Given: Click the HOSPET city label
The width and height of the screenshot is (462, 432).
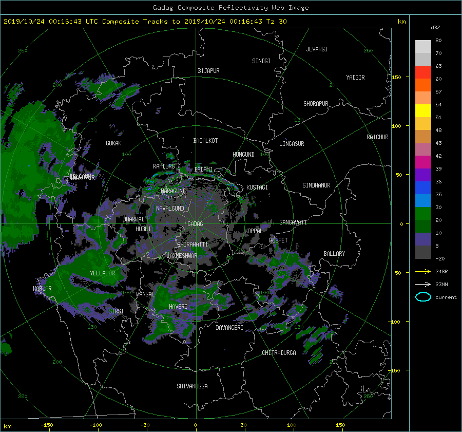Looking at the screenshot, I should [x=278, y=240].
